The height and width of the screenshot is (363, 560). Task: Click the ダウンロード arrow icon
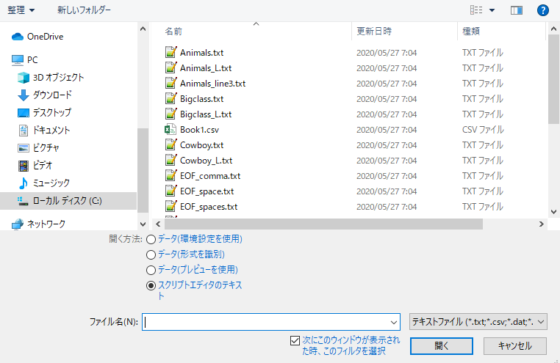point(24,95)
